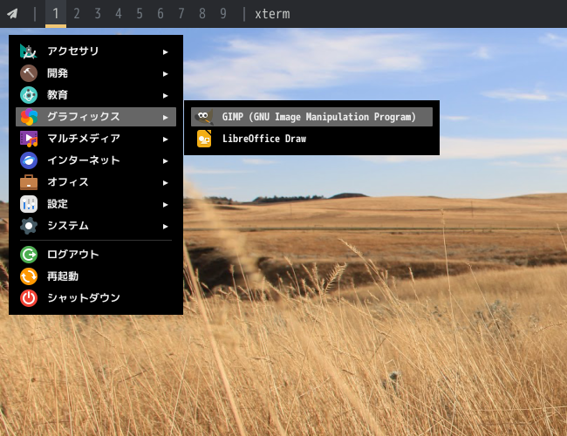
Task: Click the paper plane launcher icon
Action: click(13, 14)
